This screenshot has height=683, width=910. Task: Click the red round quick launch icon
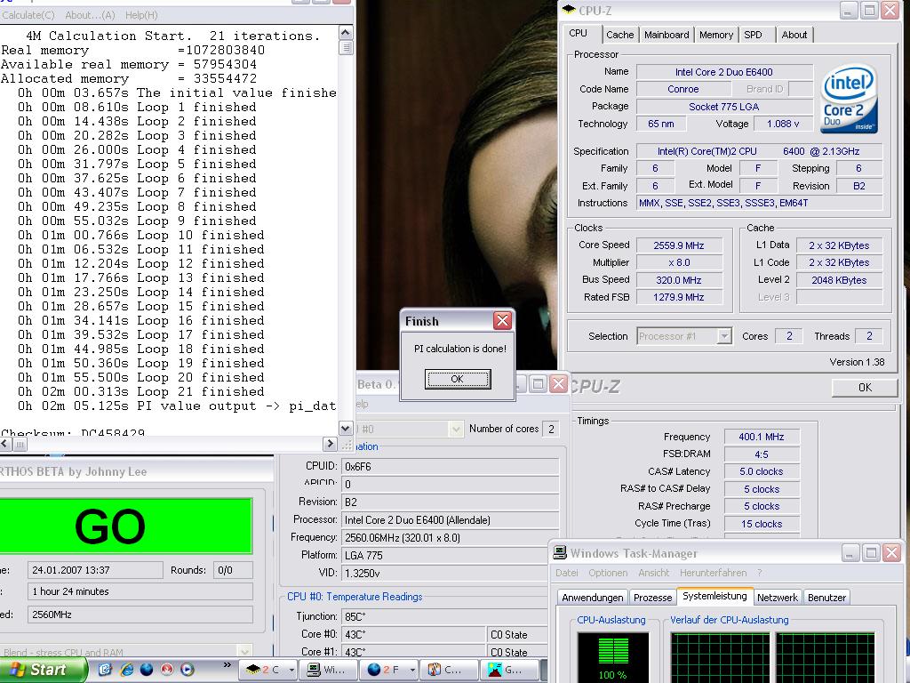tap(166, 670)
